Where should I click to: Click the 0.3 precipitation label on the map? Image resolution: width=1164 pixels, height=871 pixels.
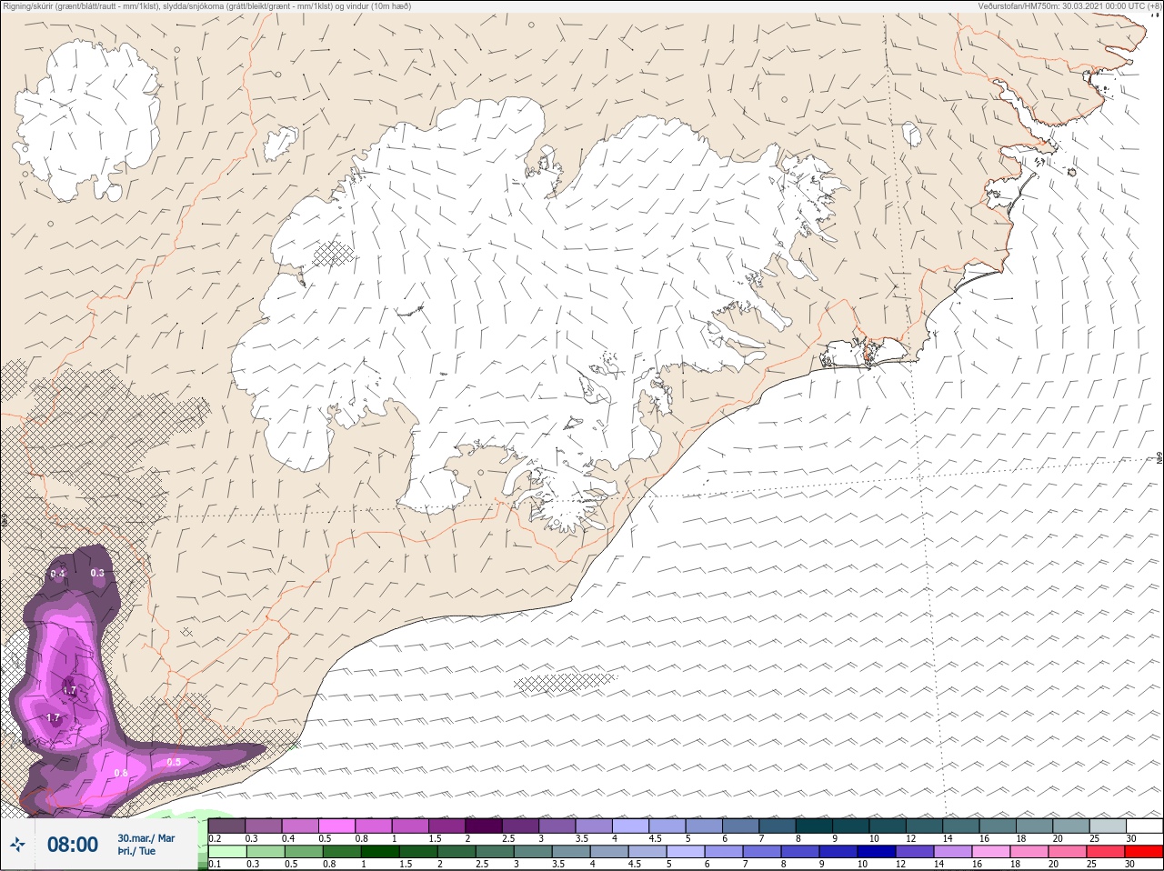(97, 573)
